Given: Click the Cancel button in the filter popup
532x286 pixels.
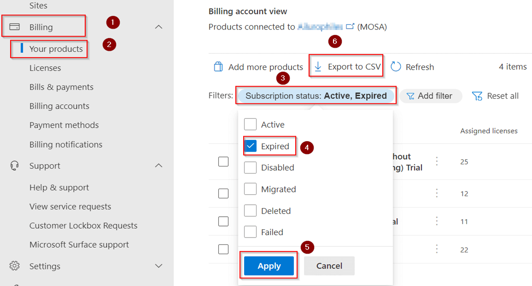Looking at the screenshot, I should click(x=329, y=266).
